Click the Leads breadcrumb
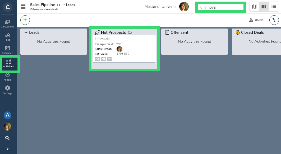 click(68, 5)
